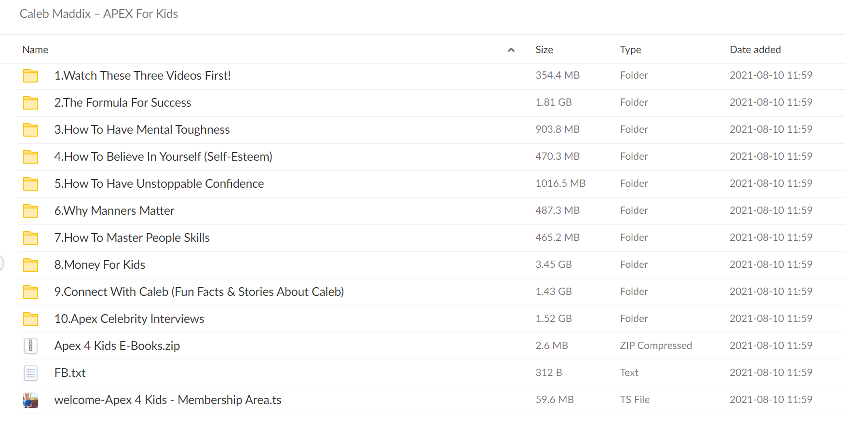Sort files by the Type column header
This screenshot has height=431, width=845.
point(630,50)
